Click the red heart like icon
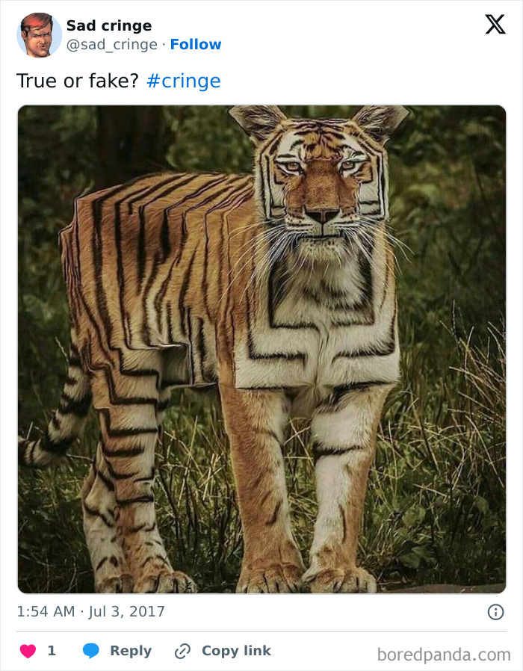Screen dimensions: 523x671 [28, 651]
